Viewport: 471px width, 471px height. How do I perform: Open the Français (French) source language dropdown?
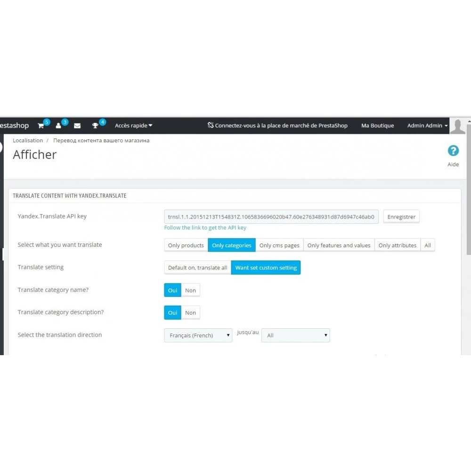tap(198, 335)
